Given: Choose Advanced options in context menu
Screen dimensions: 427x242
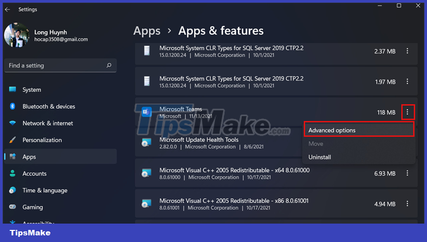Looking at the screenshot, I should pyautogui.click(x=359, y=130).
